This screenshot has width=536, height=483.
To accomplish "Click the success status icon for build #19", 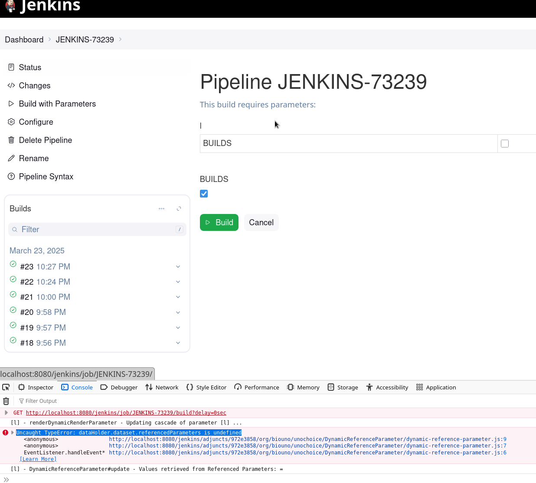I will point(13,325).
